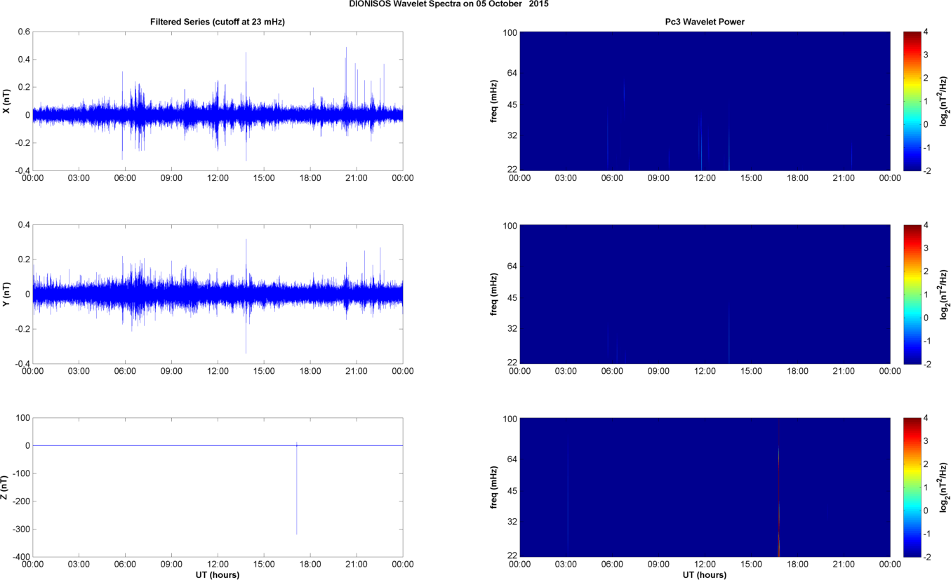
Task: Select the Y-component filtered series plot
Action: (x=218, y=295)
